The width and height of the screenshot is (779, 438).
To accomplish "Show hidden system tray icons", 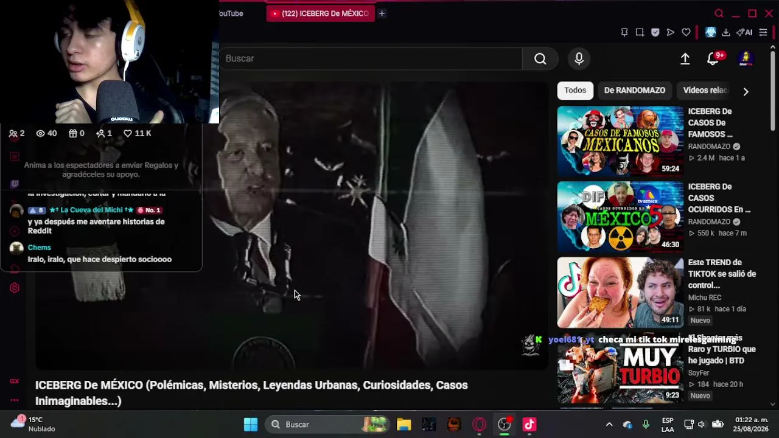I will point(609,425).
